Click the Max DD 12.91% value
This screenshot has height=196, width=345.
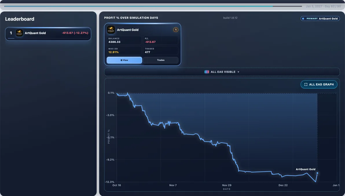[x=113, y=52]
